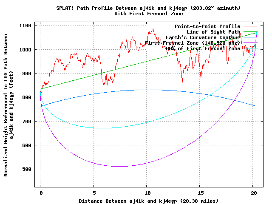The image size is (272, 204).
Task: Click the cyan legend line sample for 60% Fresnel Zone
Action: point(250,48)
